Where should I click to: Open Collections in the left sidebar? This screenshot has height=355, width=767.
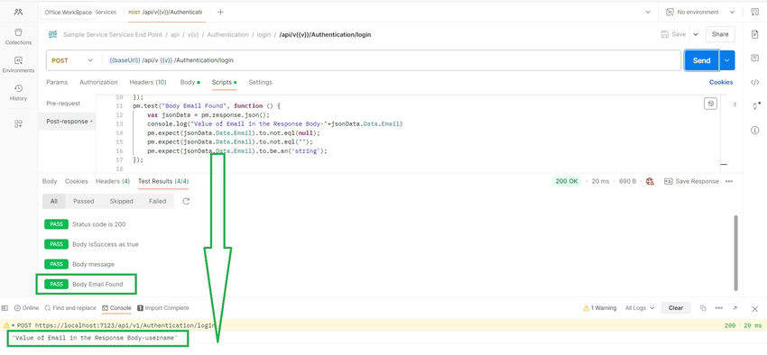(x=18, y=37)
